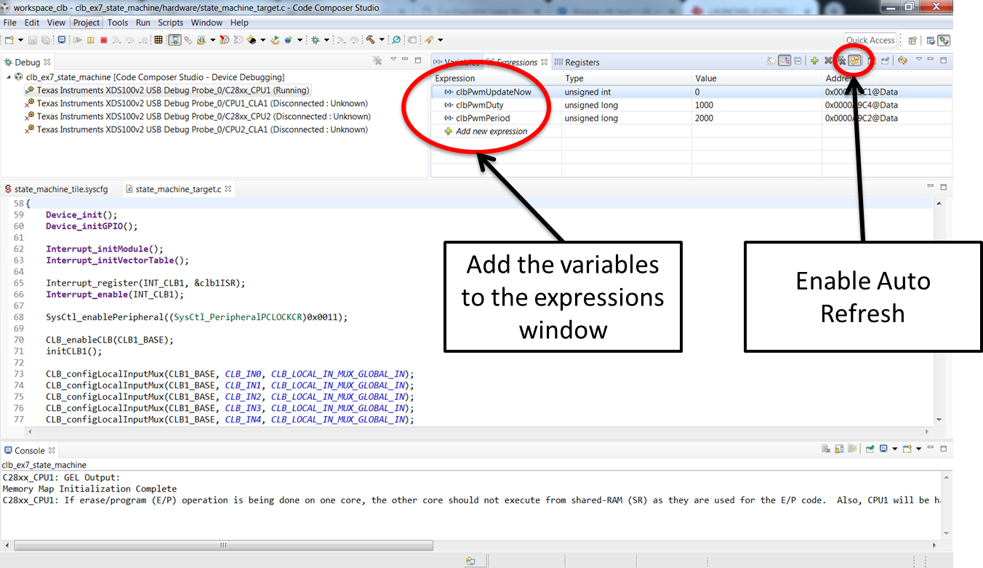Maximize the Console view

(x=944, y=449)
